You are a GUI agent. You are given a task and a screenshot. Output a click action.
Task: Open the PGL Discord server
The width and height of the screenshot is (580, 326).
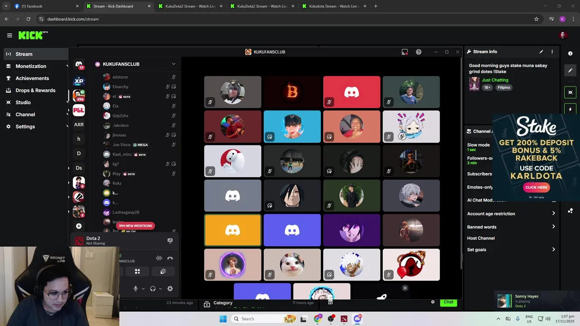click(x=79, y=110)
